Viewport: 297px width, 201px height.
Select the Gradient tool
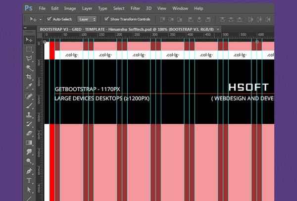[29, 143]
